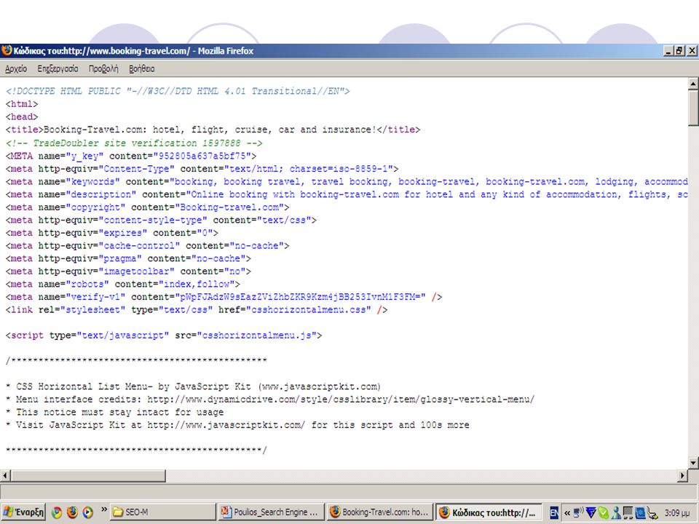
Task: Switch to Poulios_Search Engine PowerPoint task
Action: (272, 512)
